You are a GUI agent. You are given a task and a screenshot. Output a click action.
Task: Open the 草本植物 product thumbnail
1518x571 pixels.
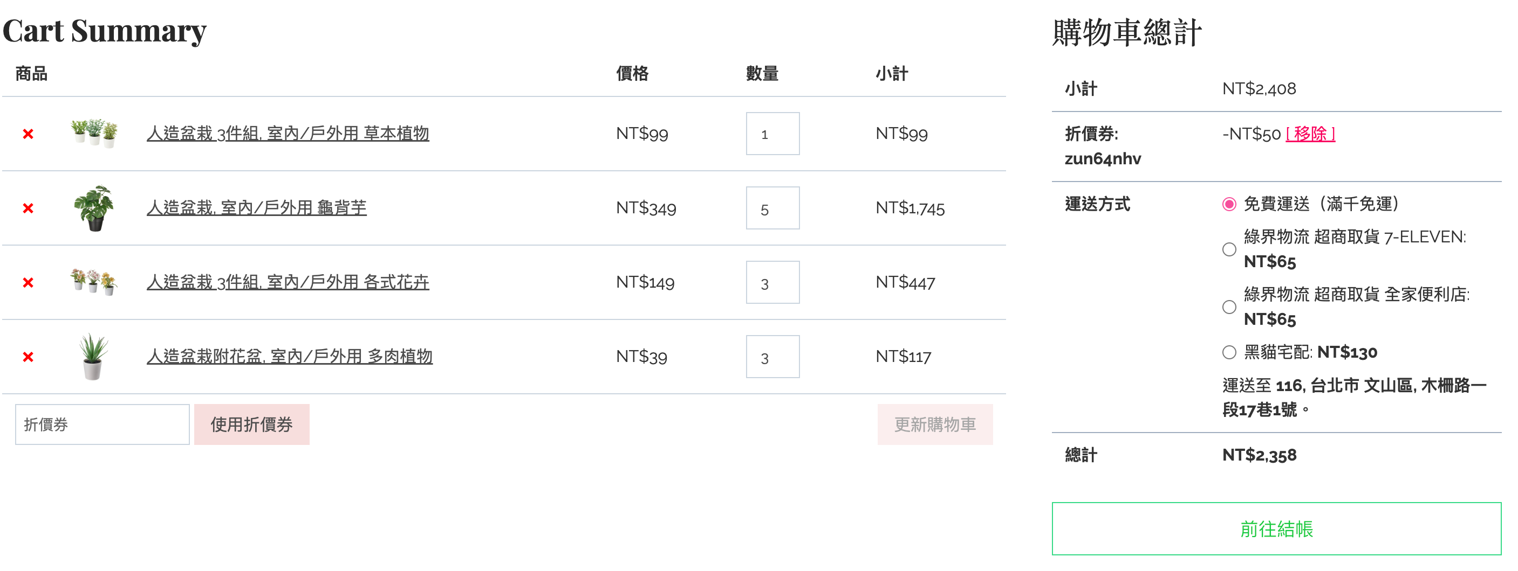pos(94,133)
